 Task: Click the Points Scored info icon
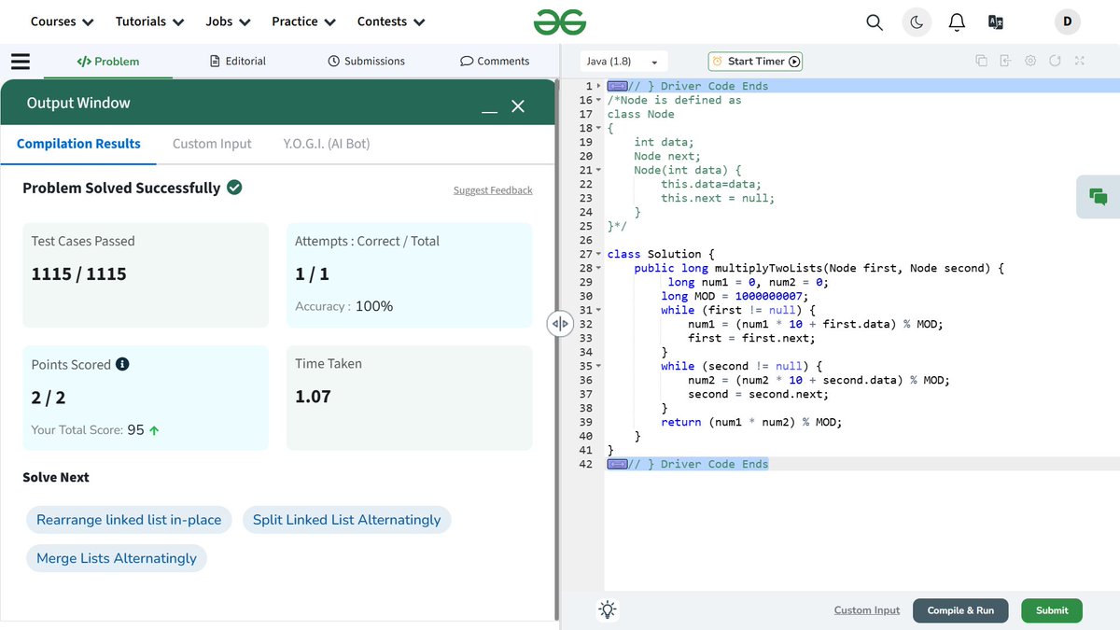[122, 364]
